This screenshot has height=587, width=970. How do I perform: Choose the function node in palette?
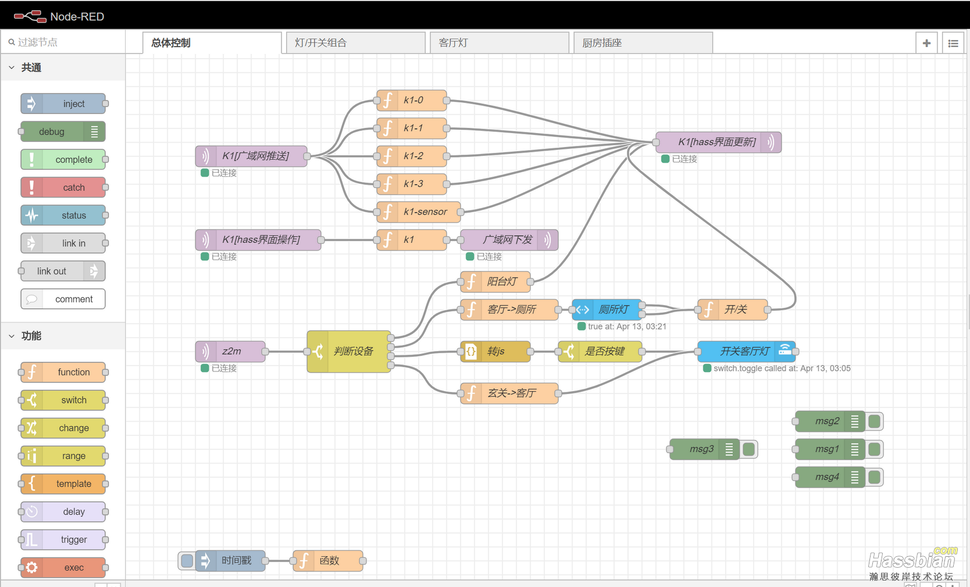coord(63,372)
